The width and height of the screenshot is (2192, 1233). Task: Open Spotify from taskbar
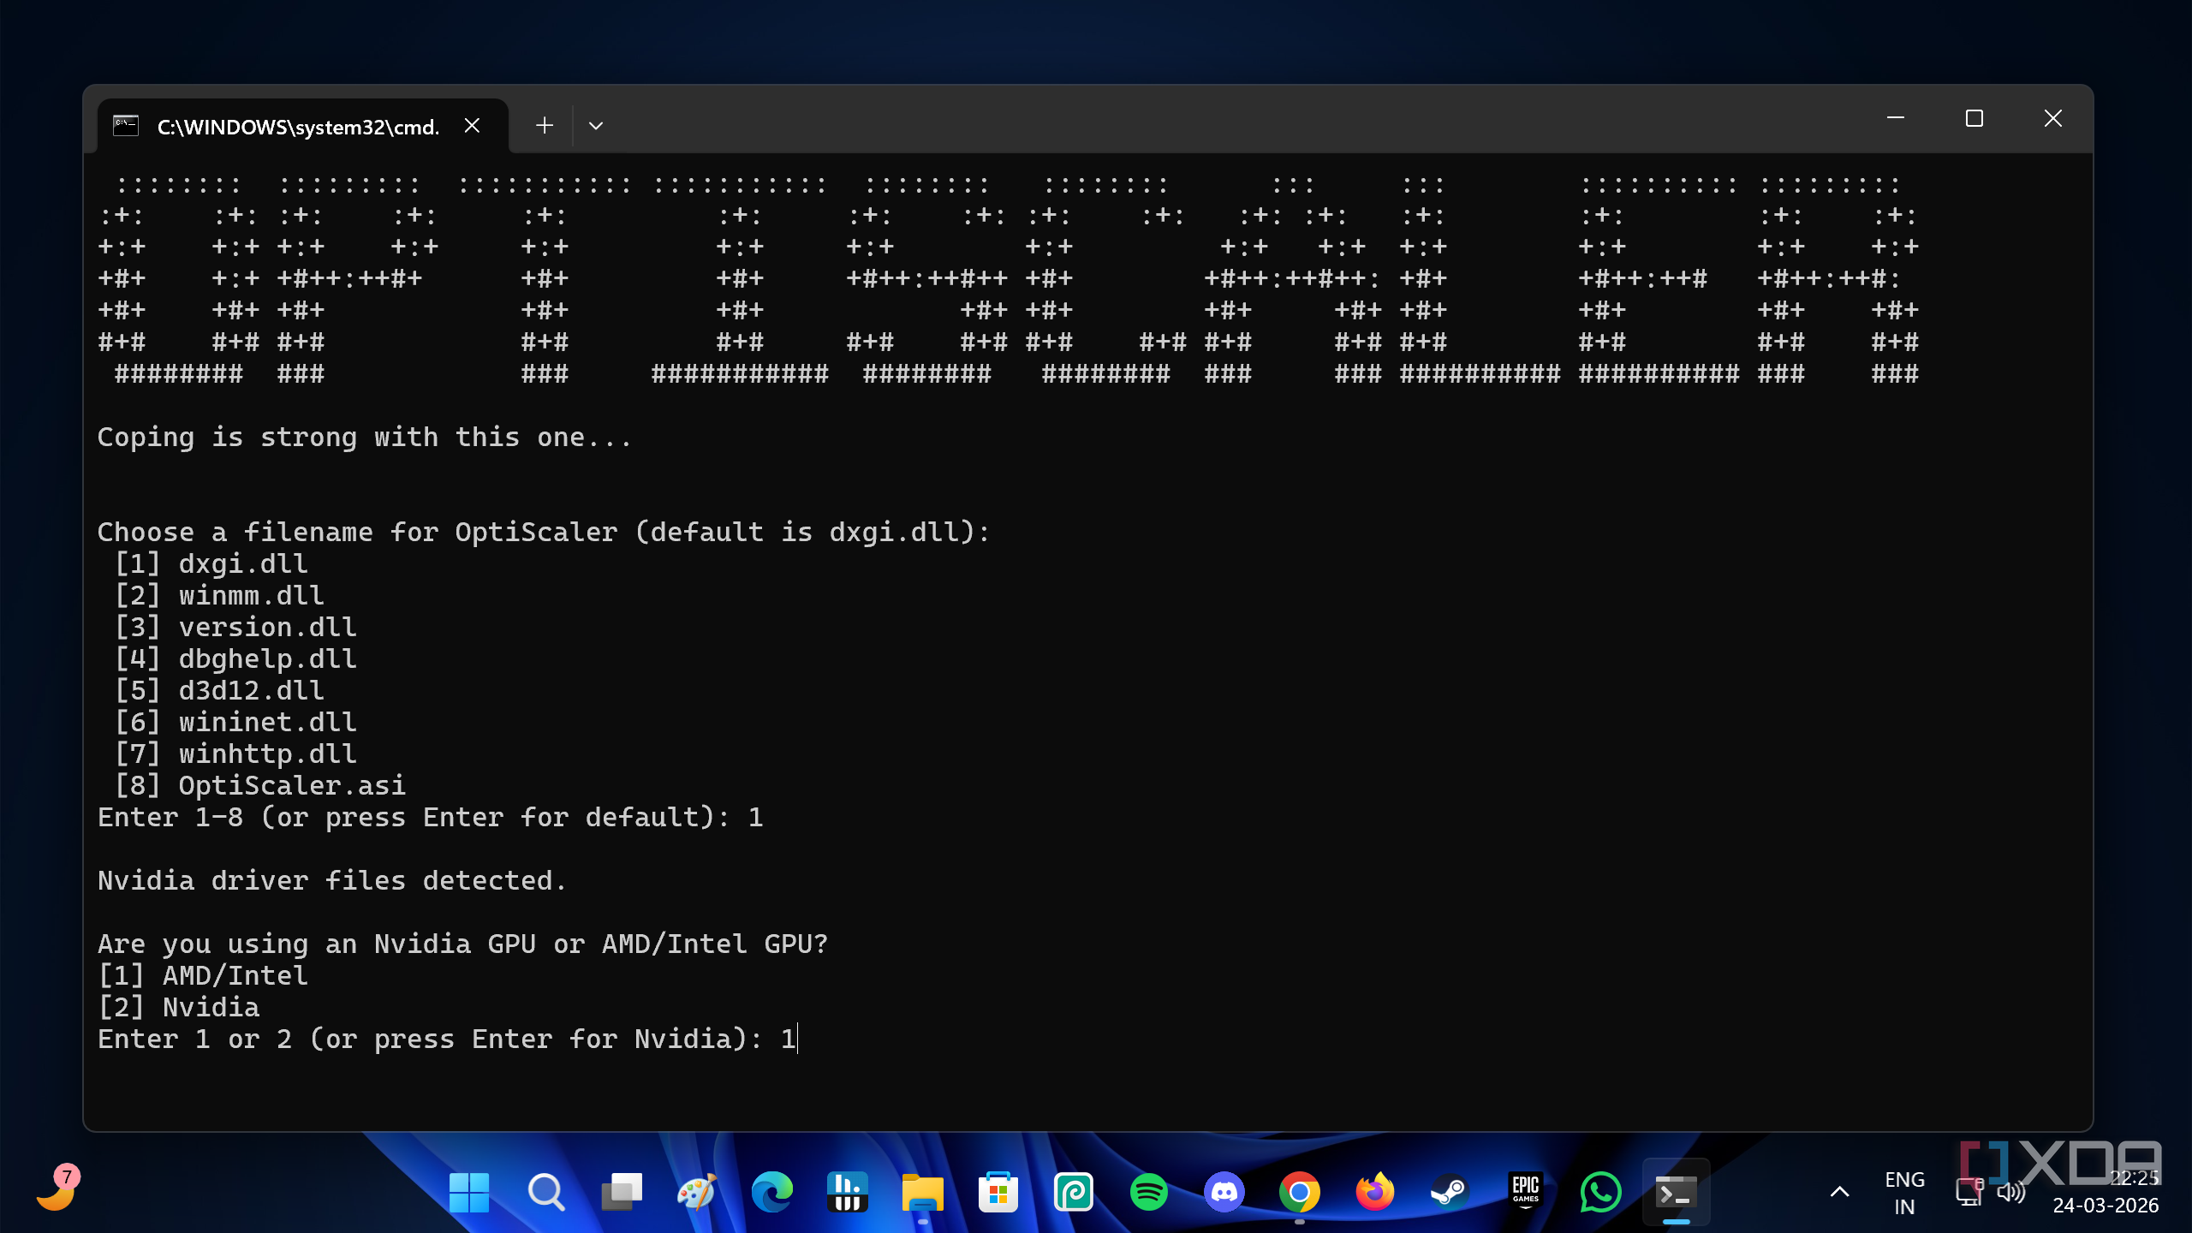click(1149, 1192)
